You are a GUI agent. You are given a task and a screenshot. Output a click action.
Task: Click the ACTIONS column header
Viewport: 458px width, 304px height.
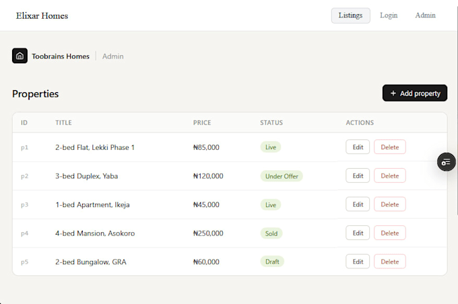coord(360,122)
